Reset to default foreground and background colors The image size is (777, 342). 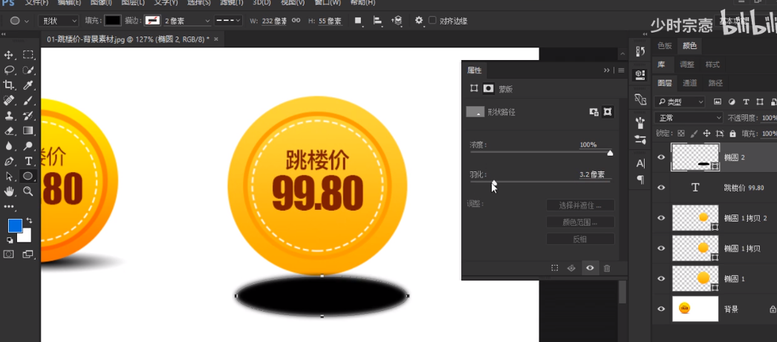coord(10,240)
